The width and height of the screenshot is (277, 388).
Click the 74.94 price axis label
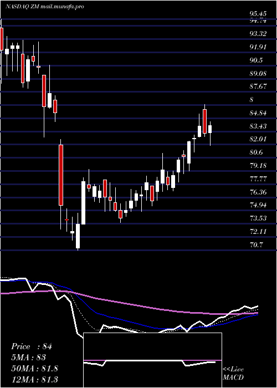[x=258, y=205]
